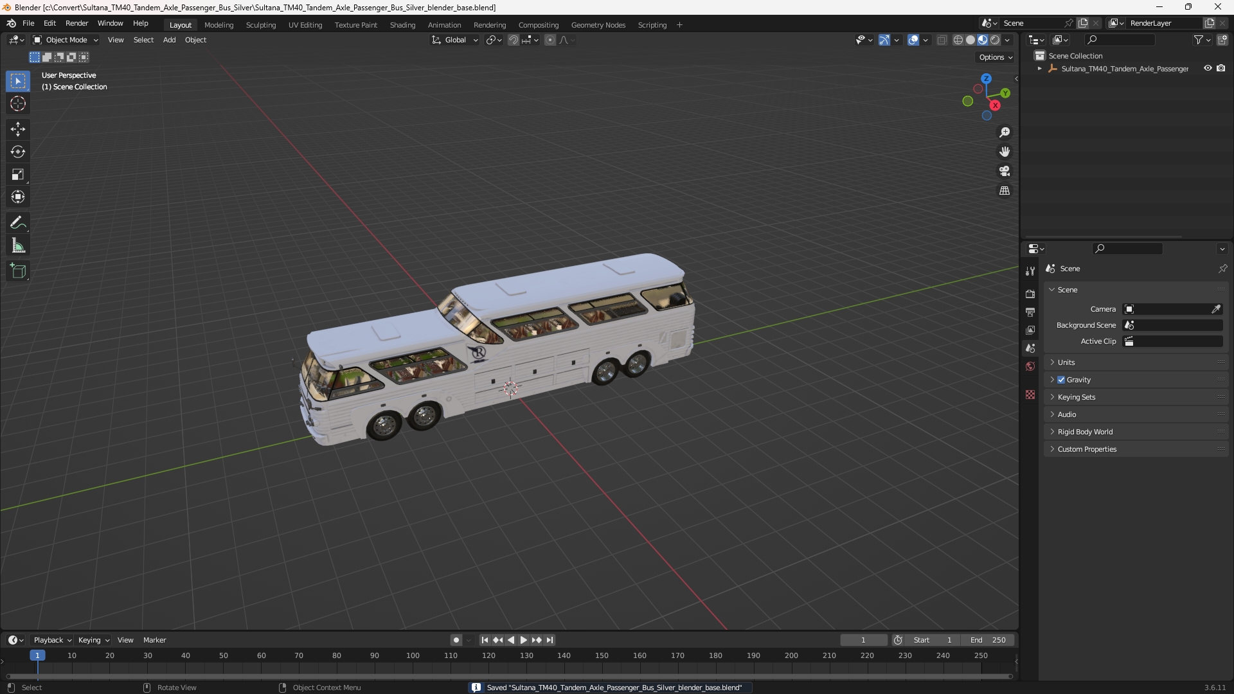Viewport: 1234px width, 694px height.
Task: Open the Playback dropdown
Action: click(x=52, y=640)
